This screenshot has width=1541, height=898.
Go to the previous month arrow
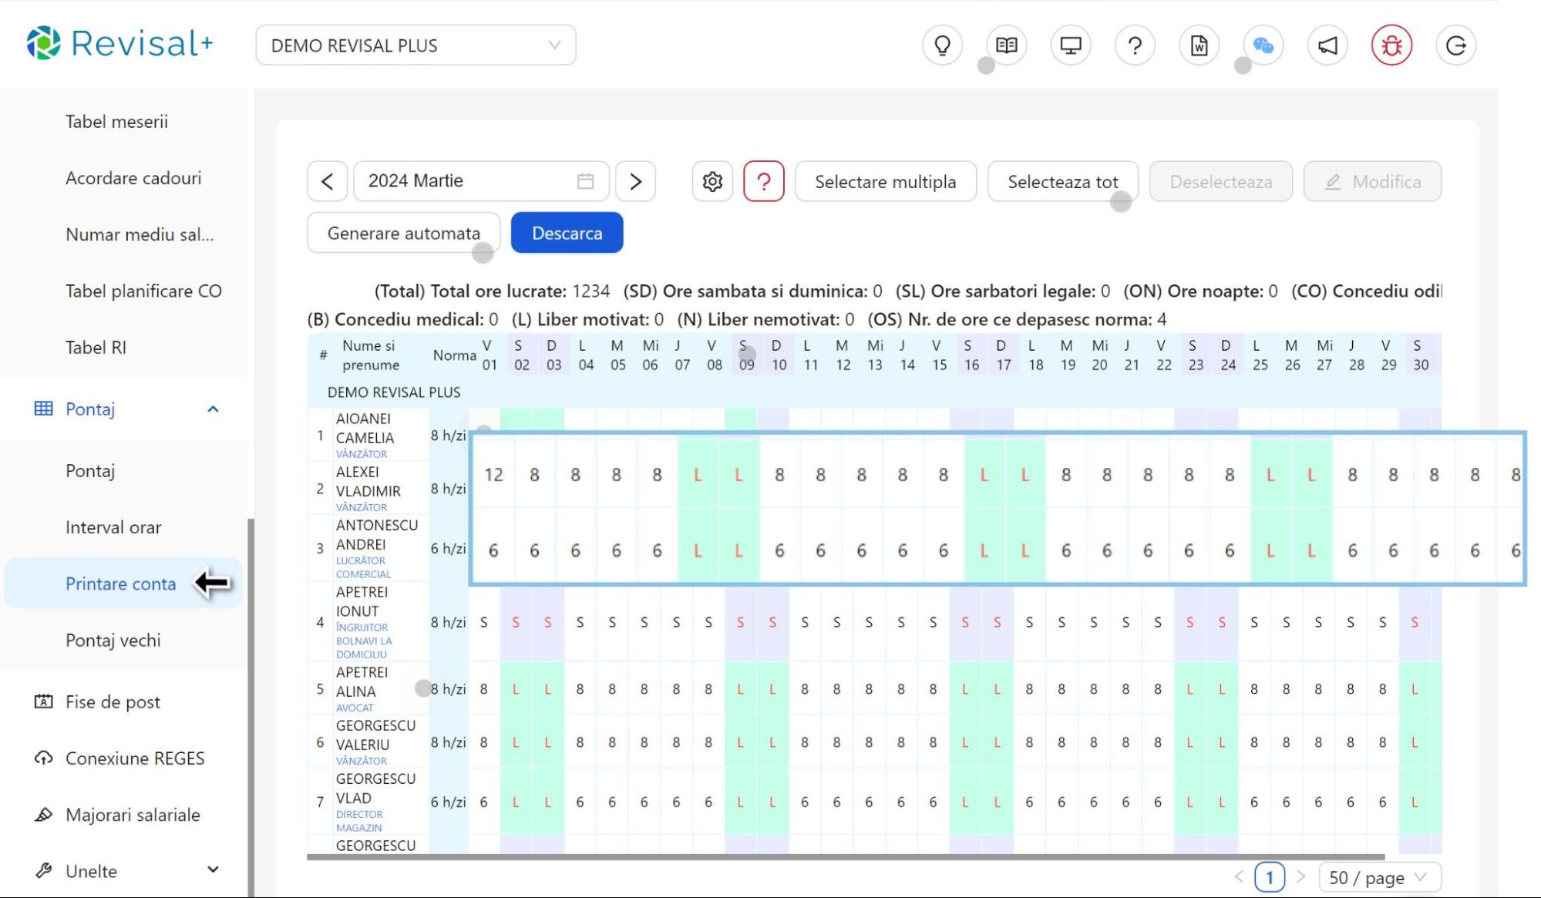coord(327,181)
